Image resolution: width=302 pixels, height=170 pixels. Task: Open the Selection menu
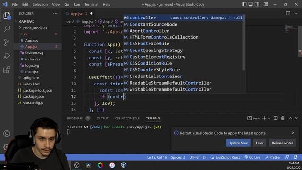(x=40, y=4)
